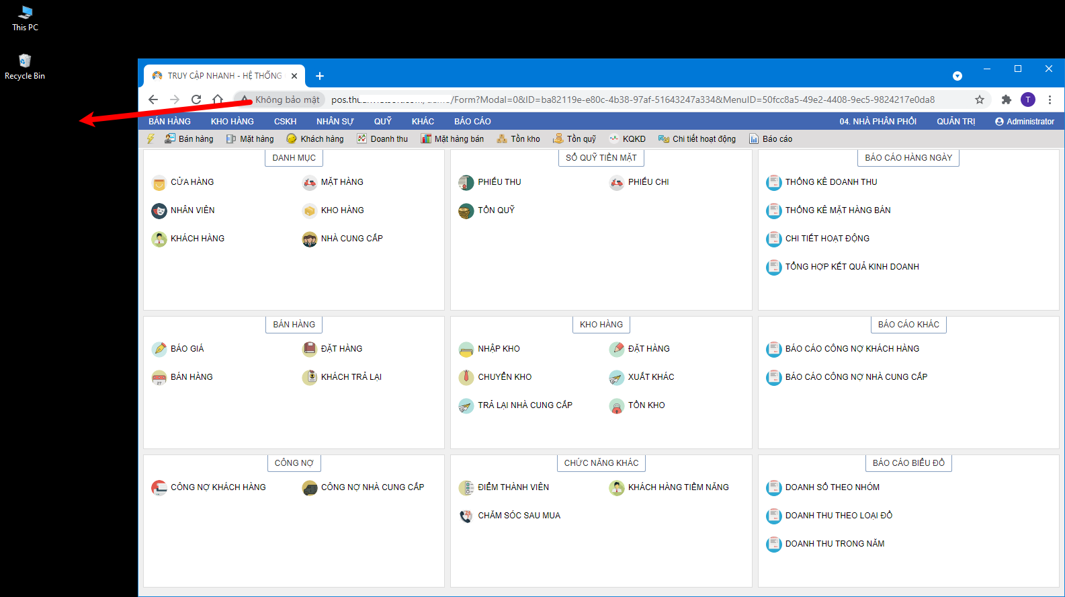Open the QUỸ menu
Screen dimensions: 1065x597
(x=383, y=122)
